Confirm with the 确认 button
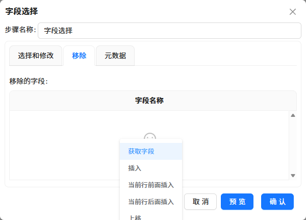Viewport: 306px width, 220px height. (x=277, y=202)
